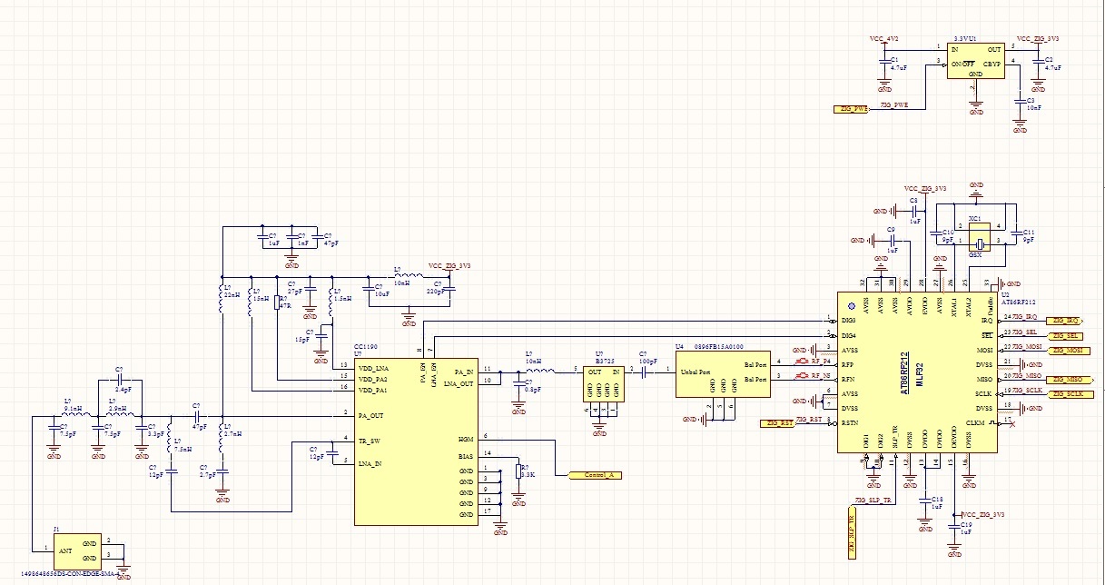Image resolution: width=1105 pixels, height=585 pixels.
Task: Select the 2.7pF capacitor
Action: [x=223, y=471]
